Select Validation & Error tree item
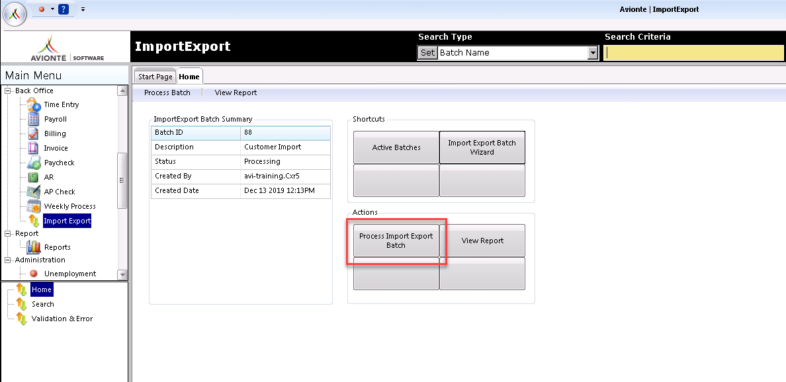 coord(62,319)
